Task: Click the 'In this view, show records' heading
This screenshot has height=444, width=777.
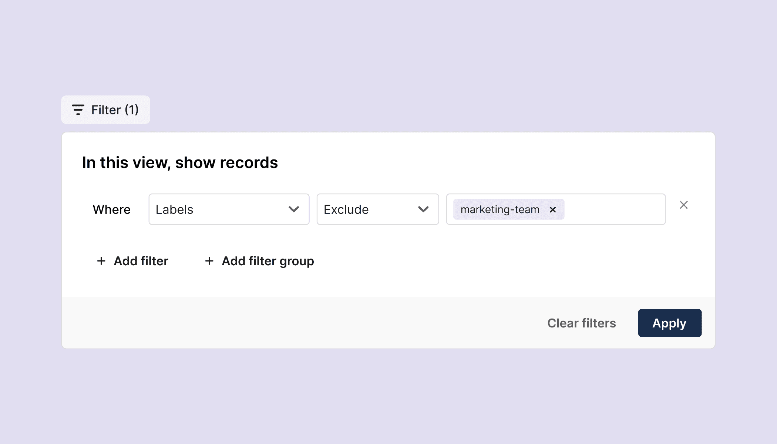Action: [x=180, y=163]
